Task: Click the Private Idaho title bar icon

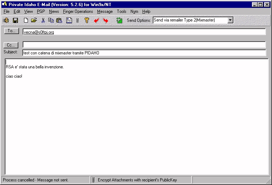Action: pos(5,4)
